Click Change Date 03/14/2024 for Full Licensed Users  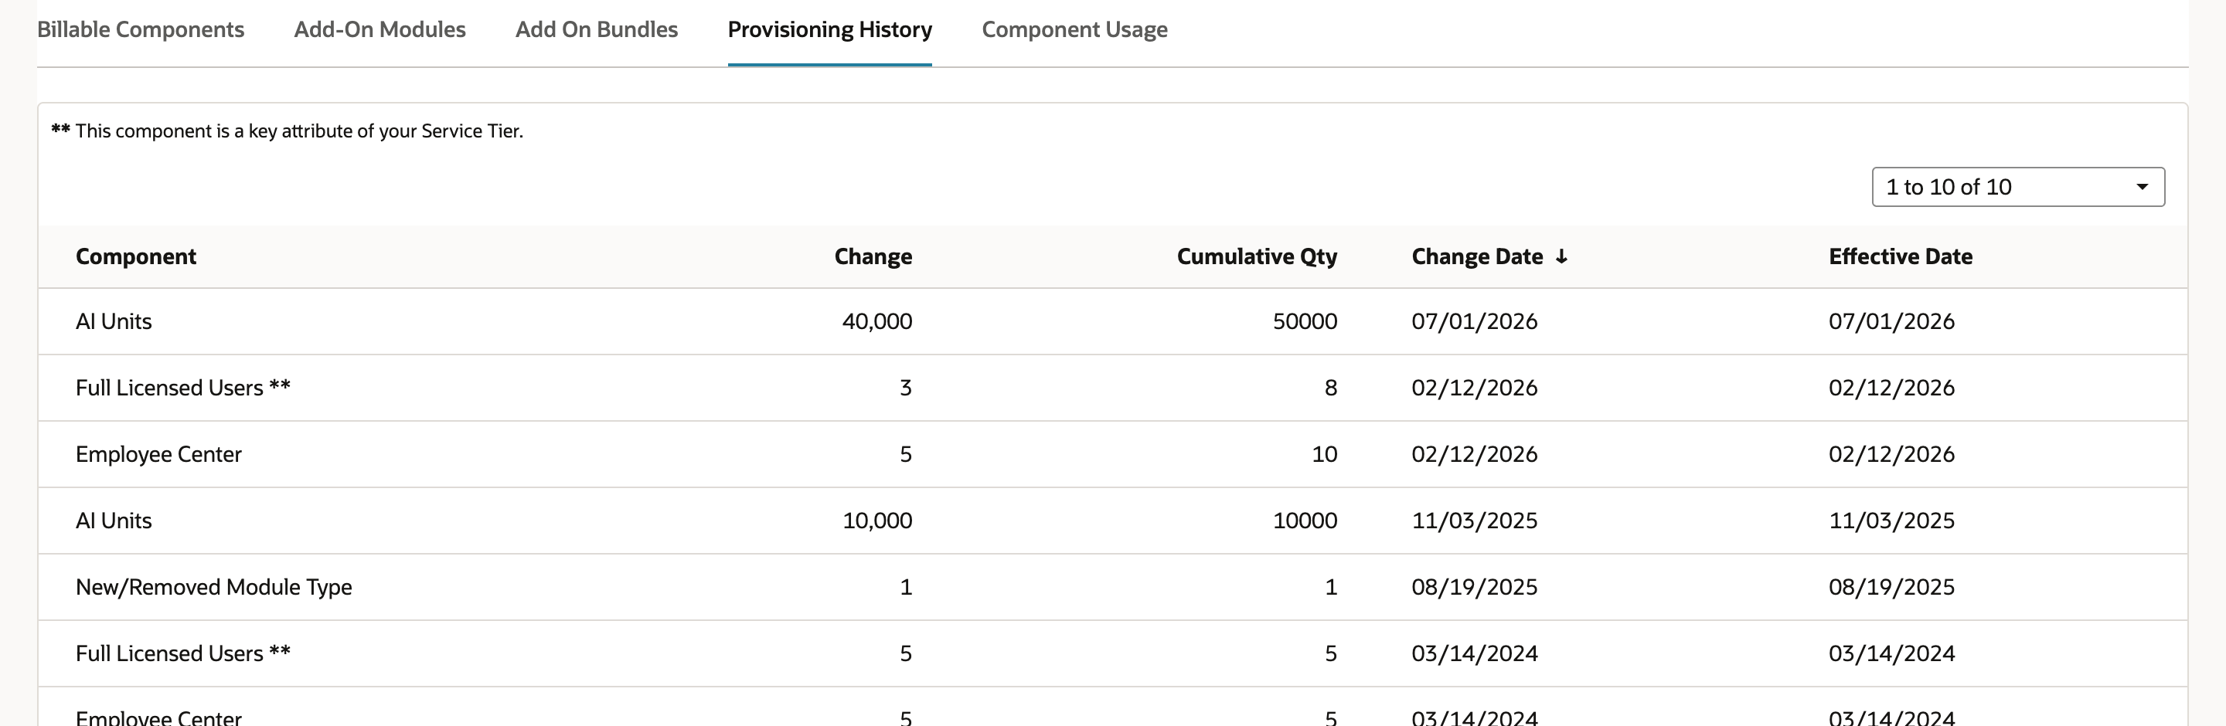pyautogui.click(x=1474, y=653)
